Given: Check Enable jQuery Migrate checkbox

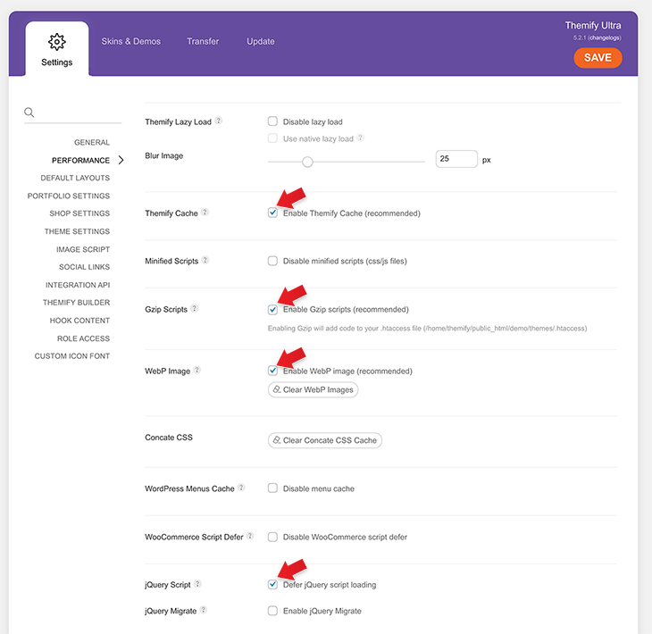Looking at the screenshot, I should 272,611.
